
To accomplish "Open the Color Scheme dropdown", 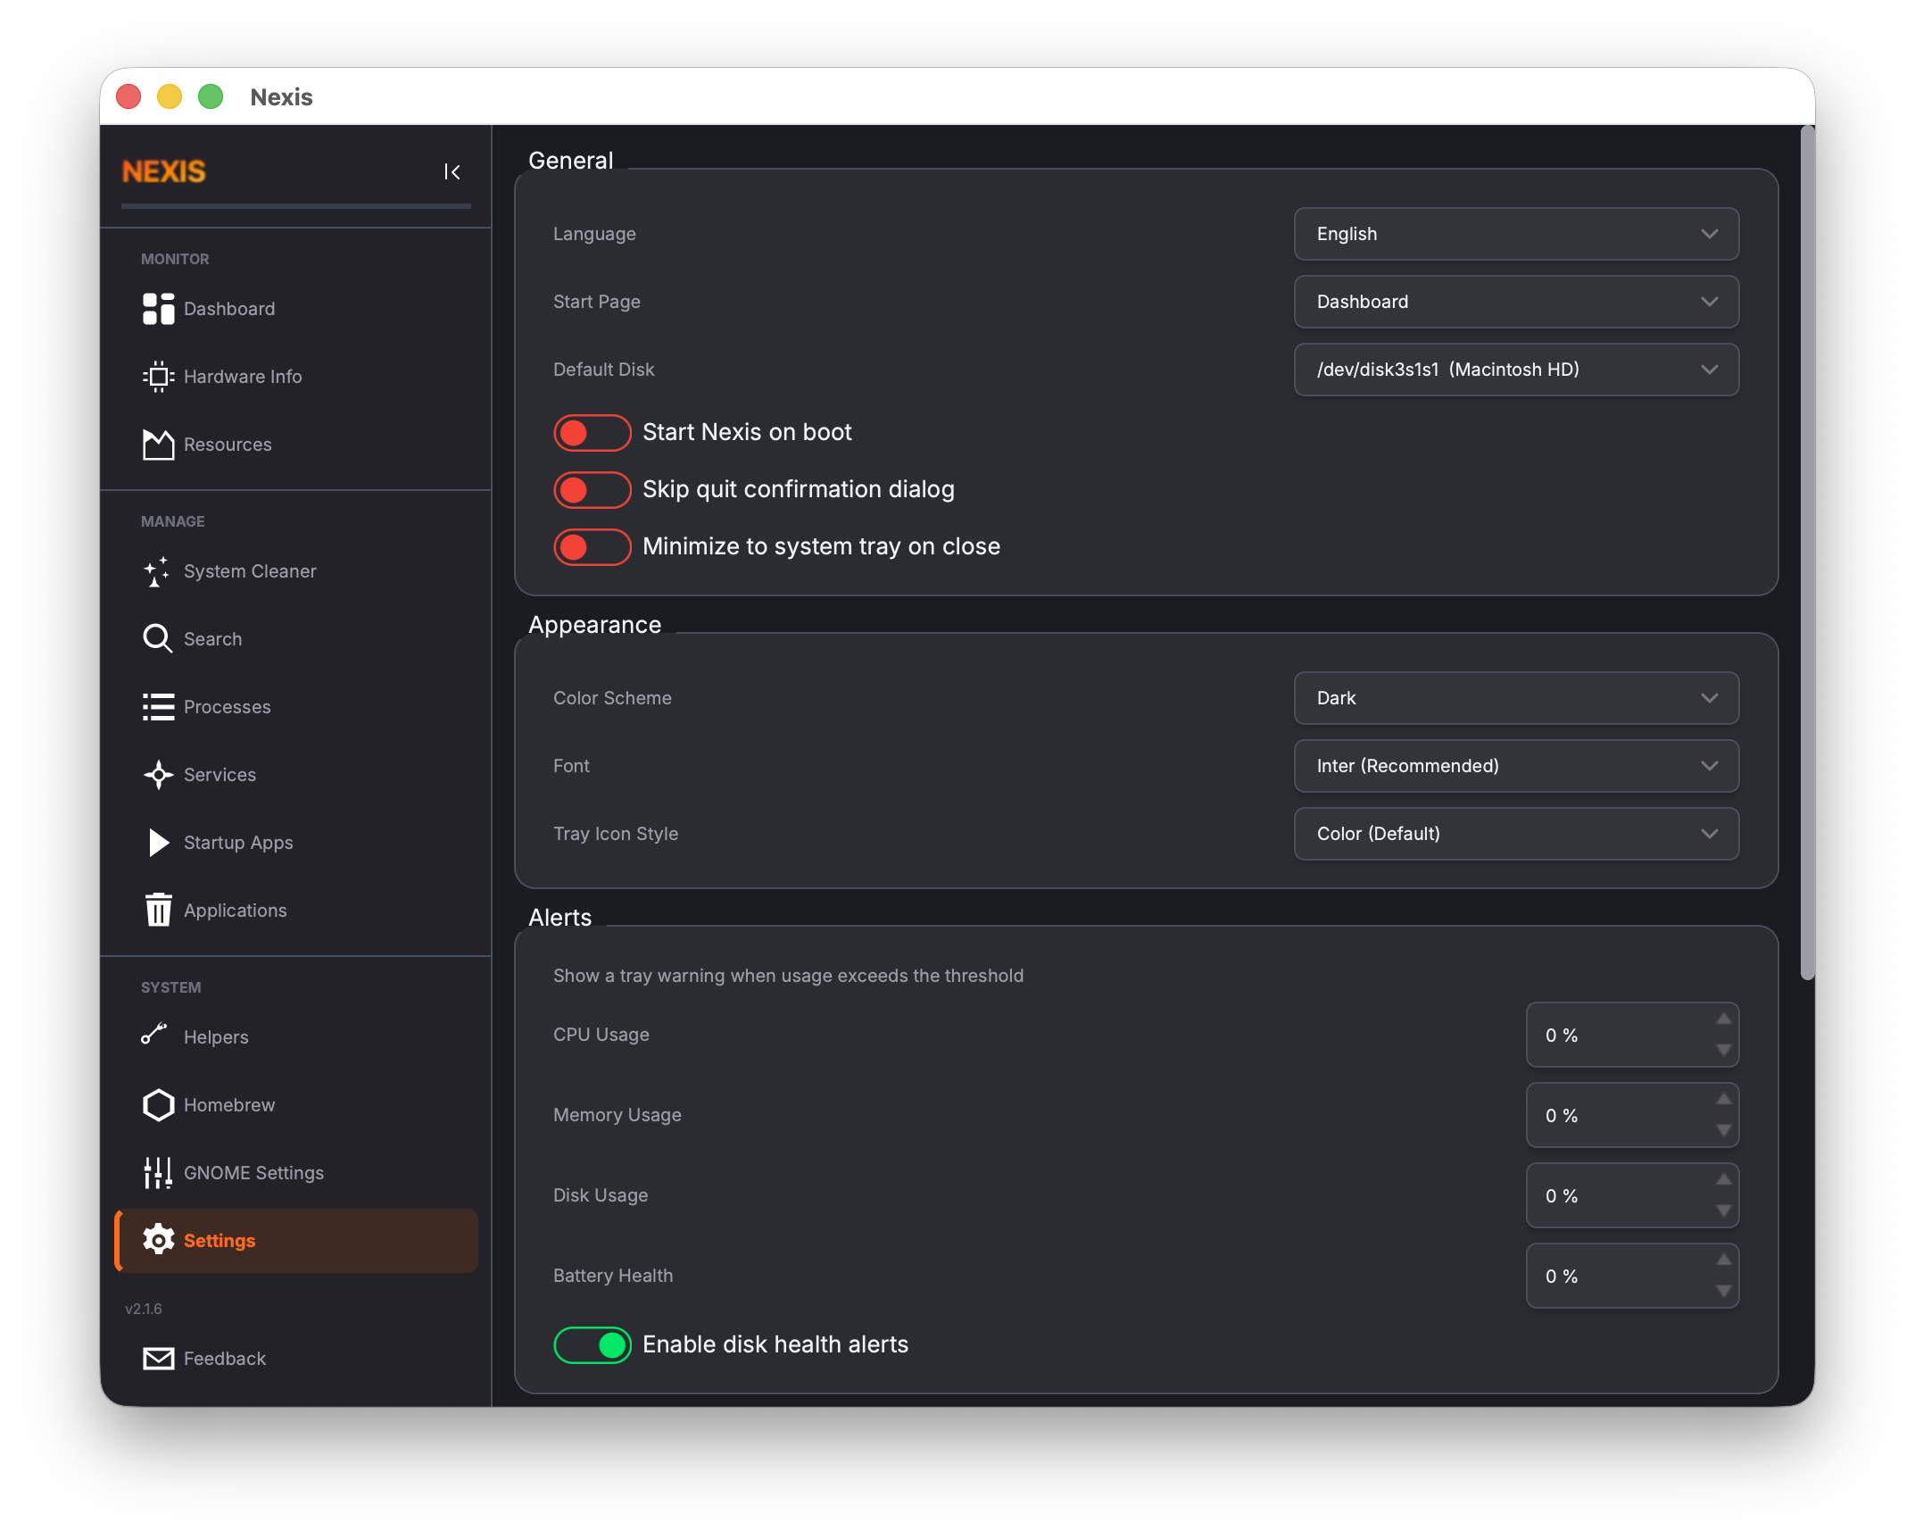I will [x=1514, y=698].
